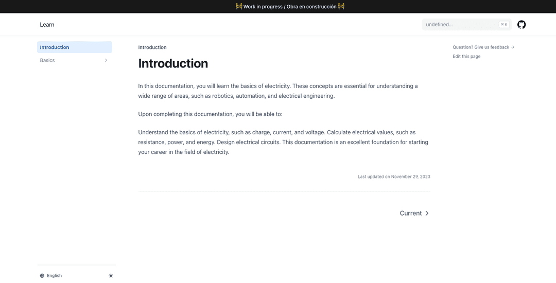
Task: Click the Last updated date text
Action: tap(394, 176)
